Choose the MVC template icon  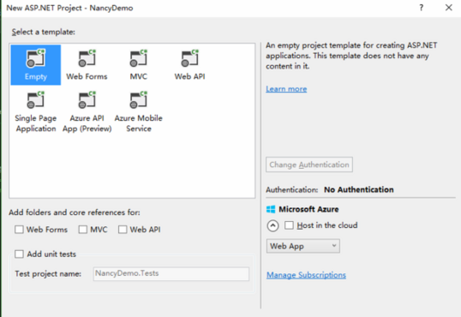pos(139,58)
